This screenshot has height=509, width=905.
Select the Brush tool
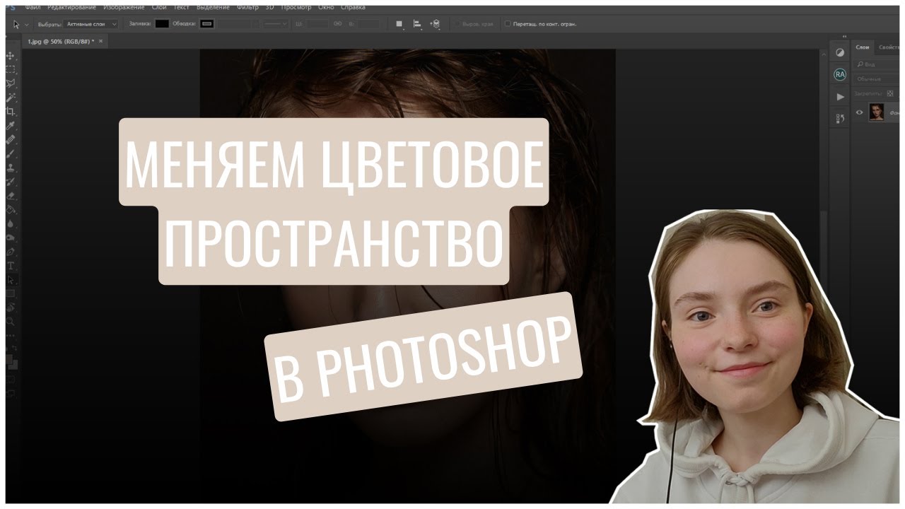tap(10, 153)
